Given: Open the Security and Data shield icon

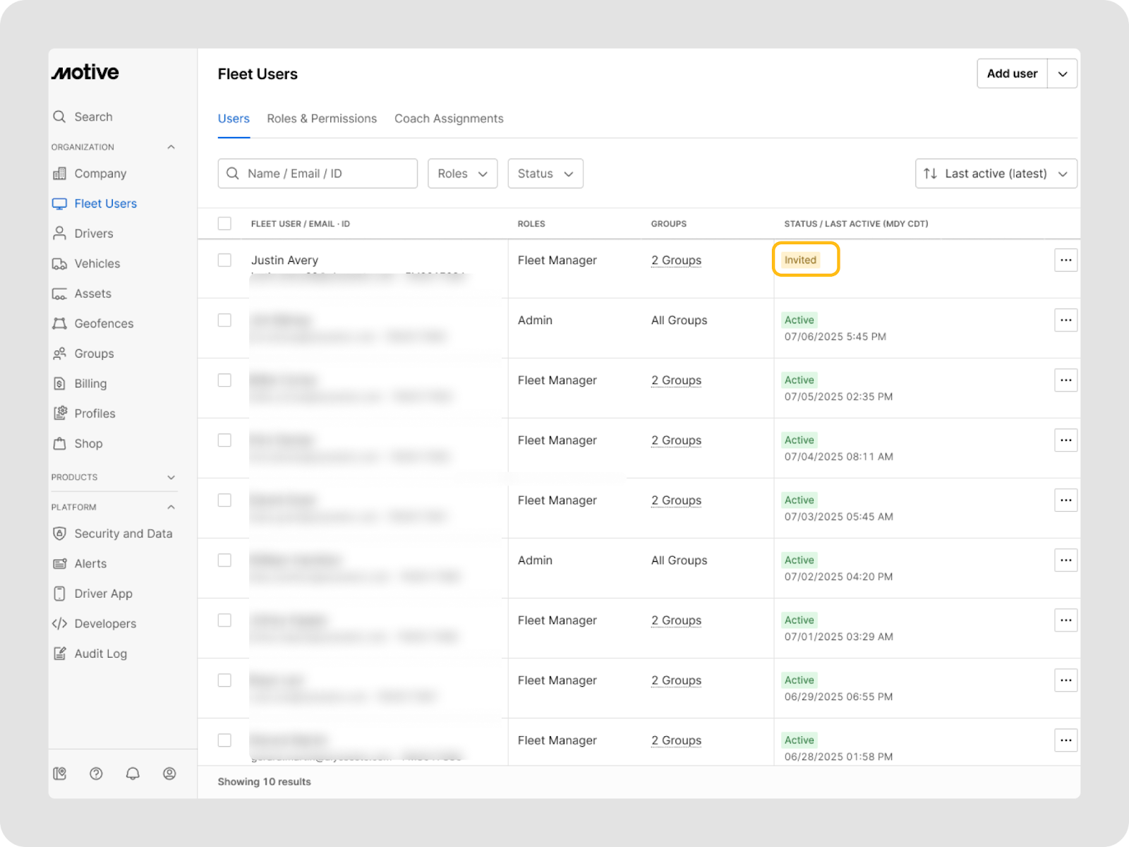Looking at the screenshot, I should click(x=59, y=534).
